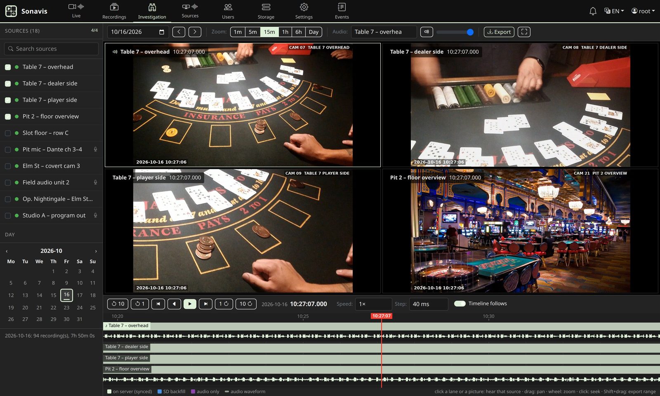660x396 pixels.
Task: Rewind 1 second
Action: click(x=140, y=304)
